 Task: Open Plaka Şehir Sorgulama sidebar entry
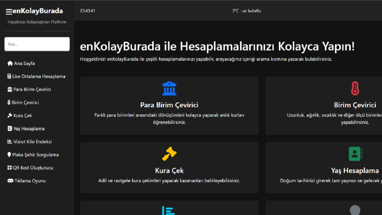pos(33,155)
